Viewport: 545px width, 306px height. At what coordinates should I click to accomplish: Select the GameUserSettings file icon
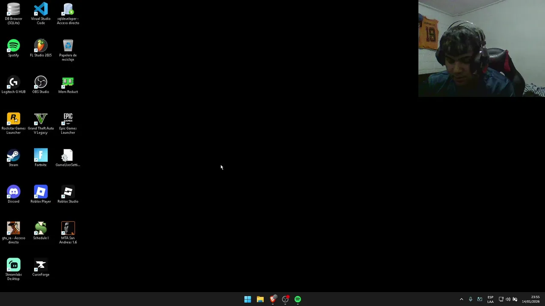click(68, 158)
